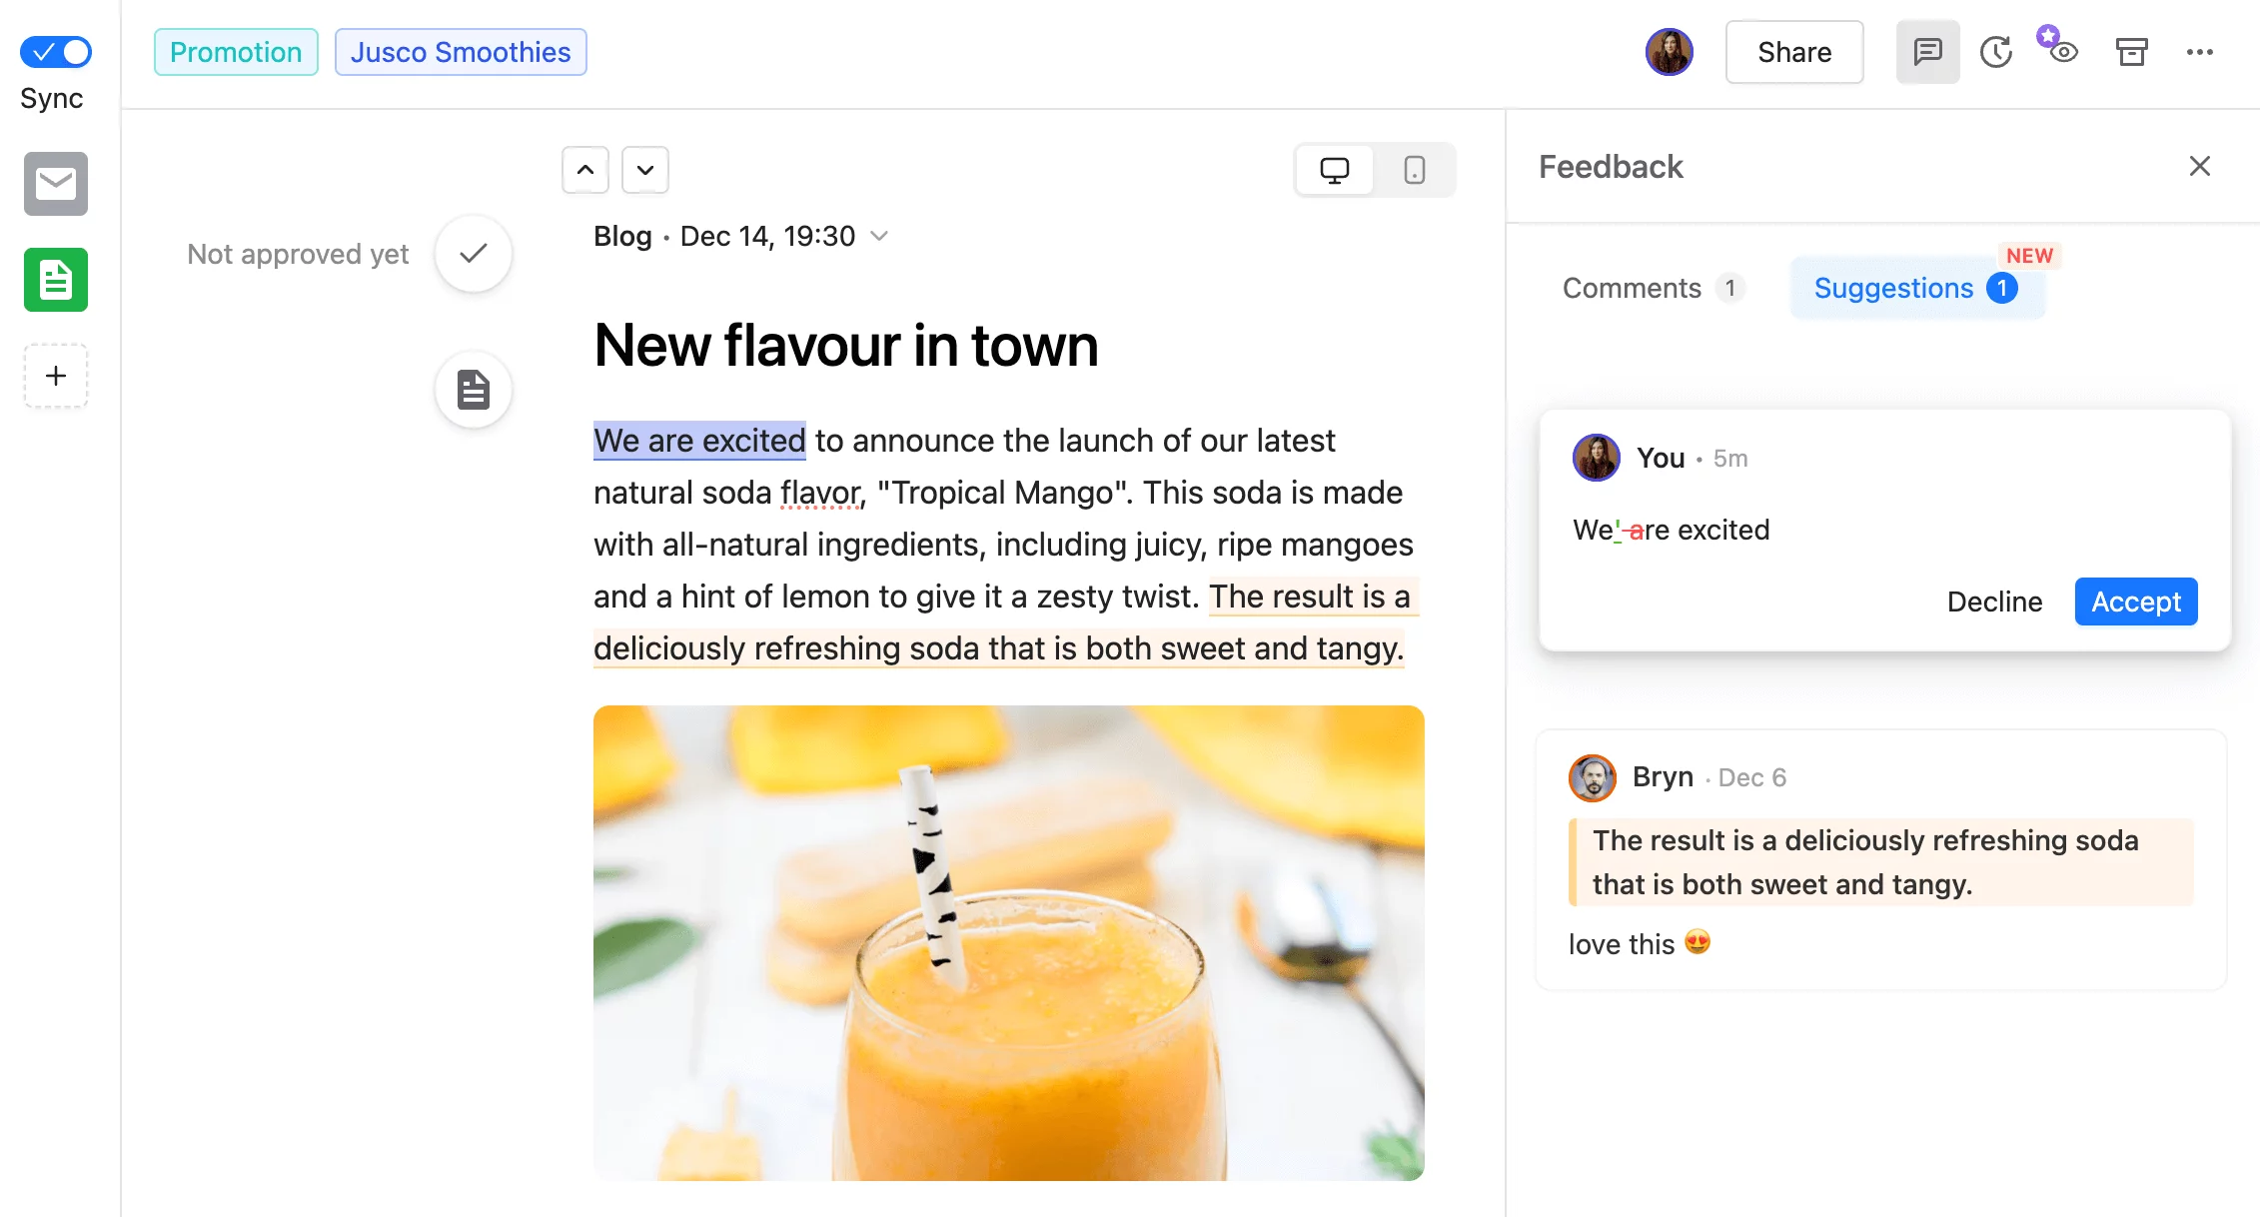Image resolution: width=2260 pixels, height=1217 pixels.
Task: Click the archive icon in toolbar
Action: [x=2131, y=51]
